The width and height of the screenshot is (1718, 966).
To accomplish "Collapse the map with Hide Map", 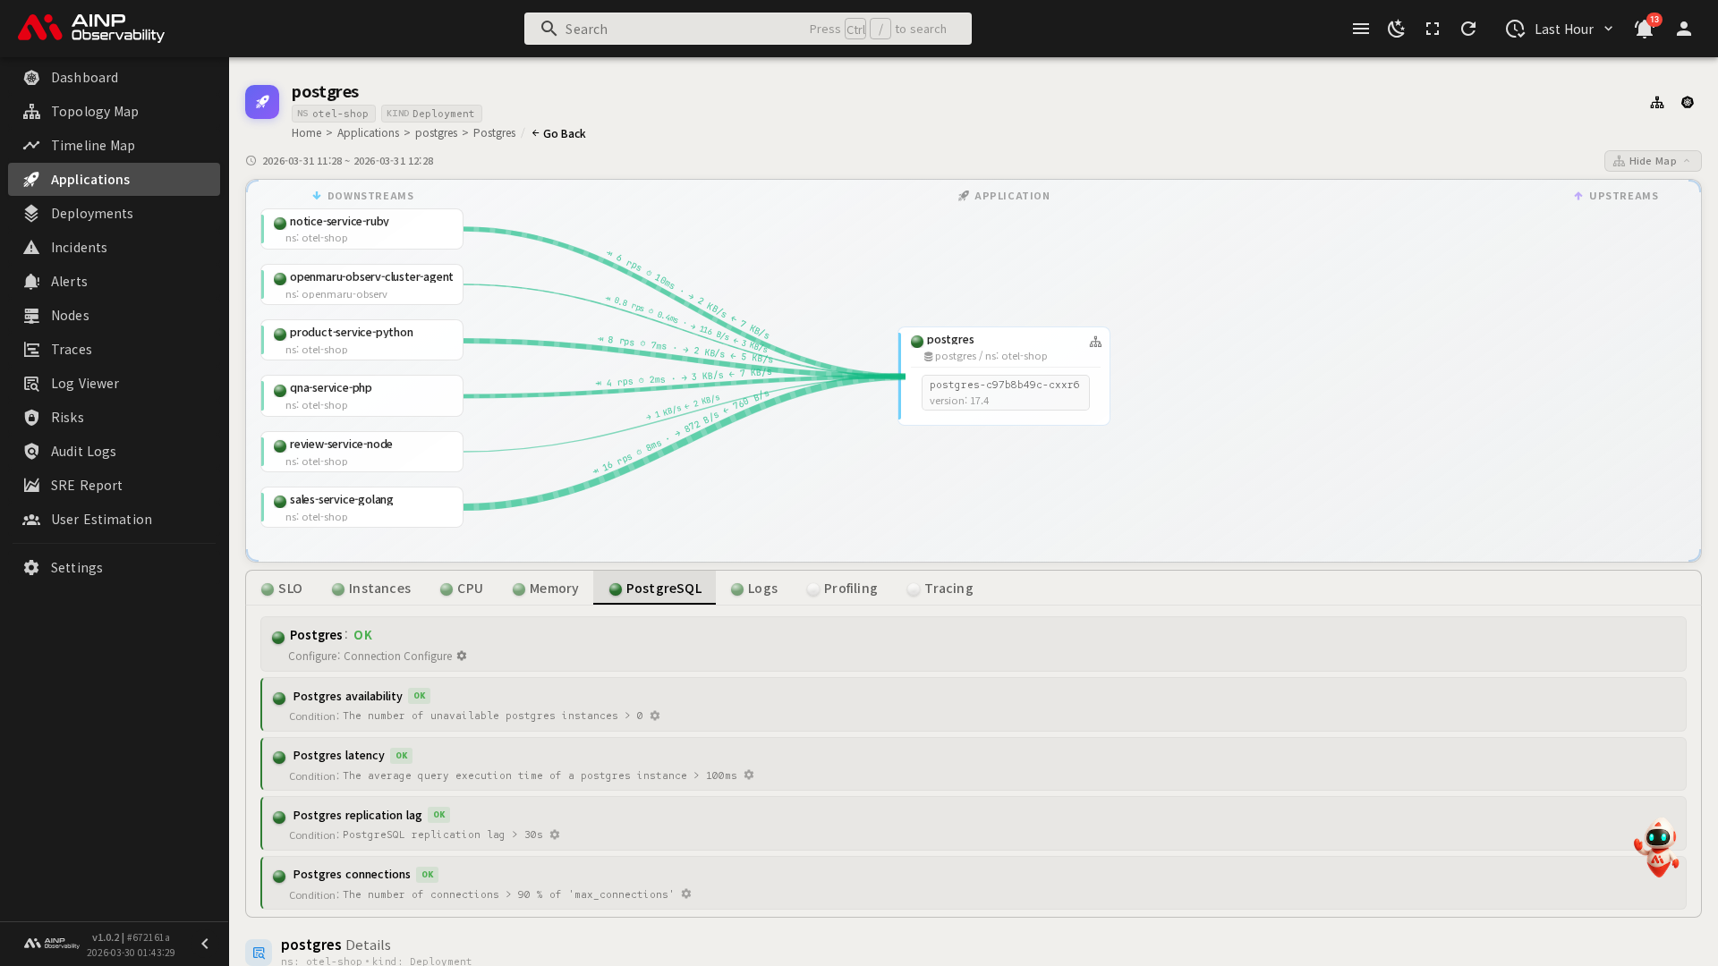I will (x=1652, y=161).
